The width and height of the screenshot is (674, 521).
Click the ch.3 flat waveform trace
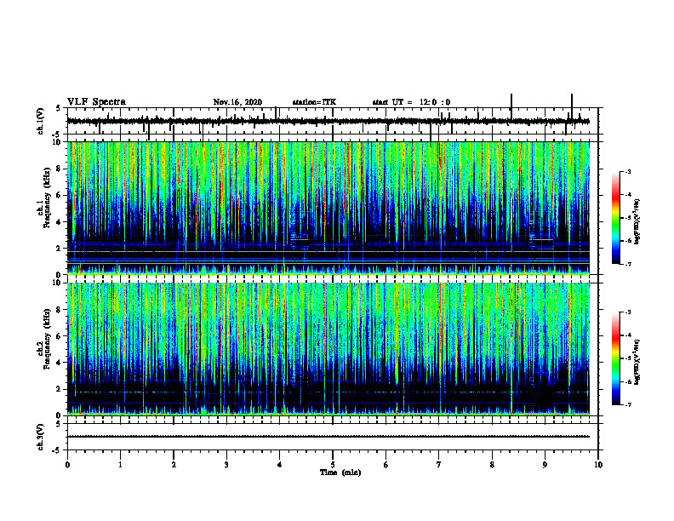coord(328,437)
